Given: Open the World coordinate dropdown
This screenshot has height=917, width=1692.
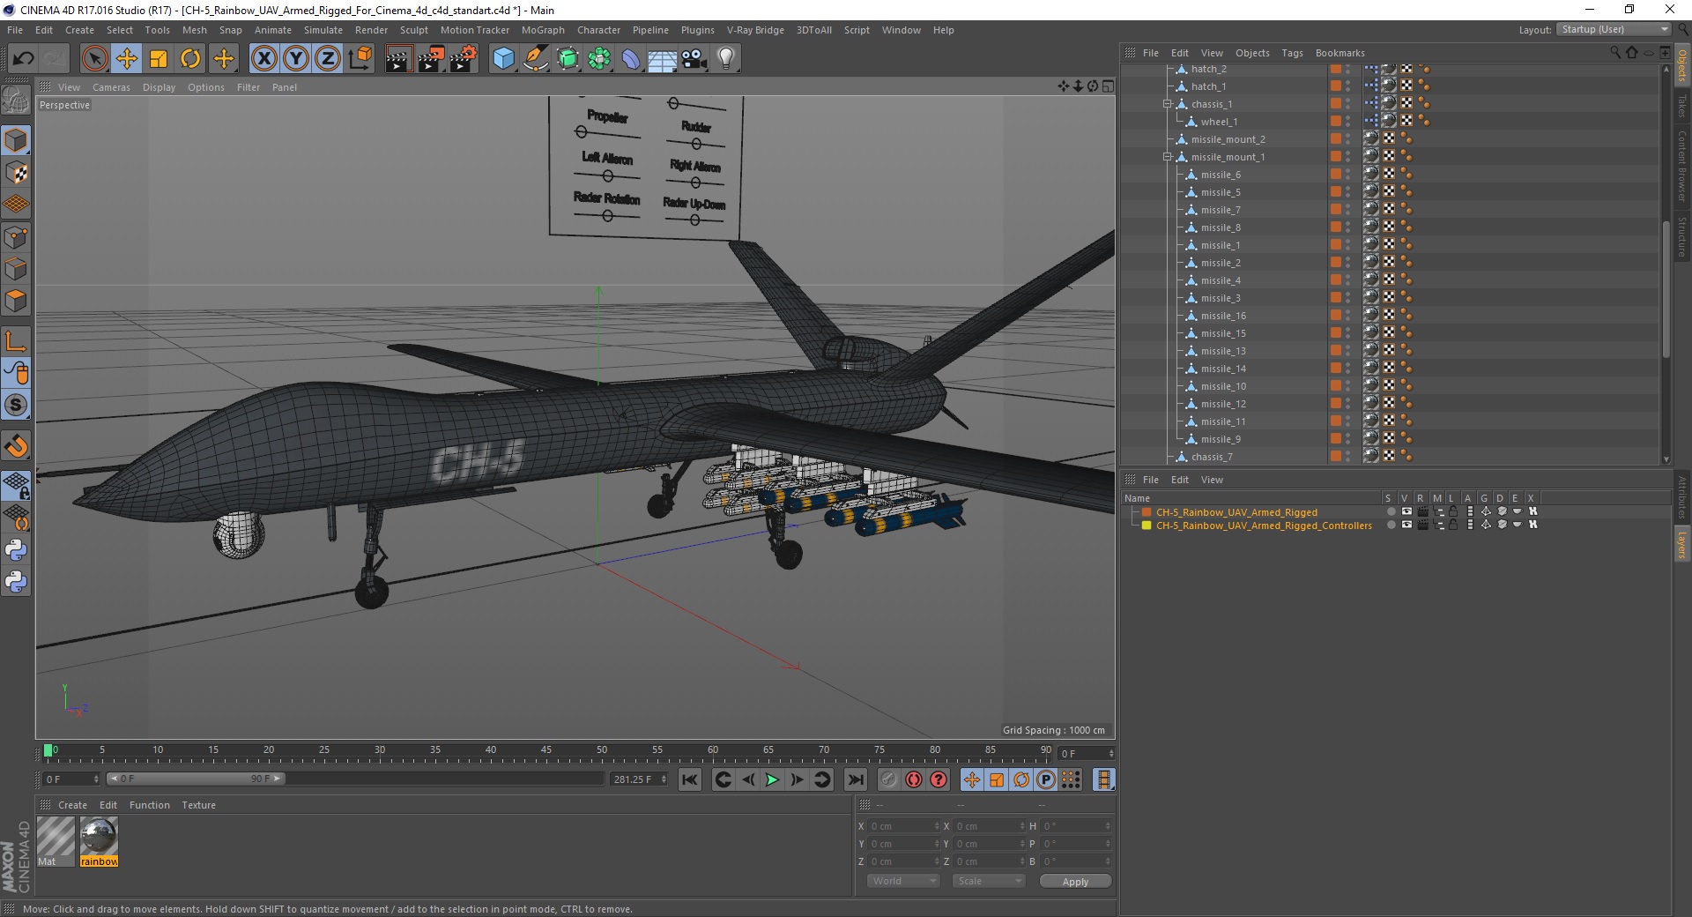Looking at the screenshot, I should (x=903, y=881).
